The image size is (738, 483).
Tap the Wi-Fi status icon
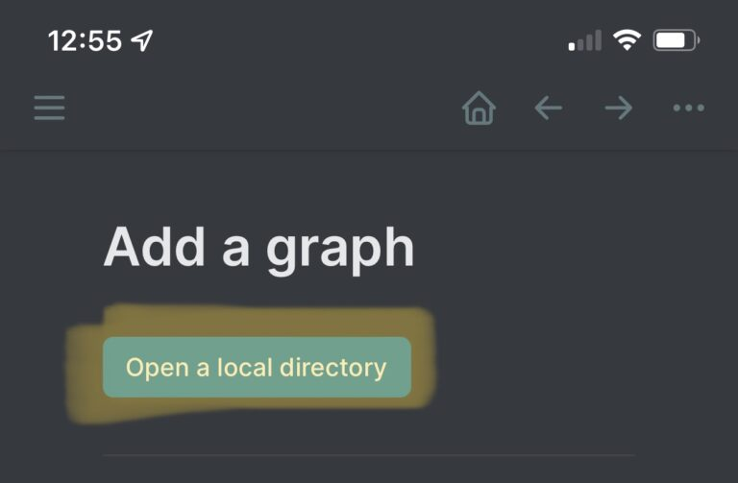pyautogui.click(x=627, y=40)
